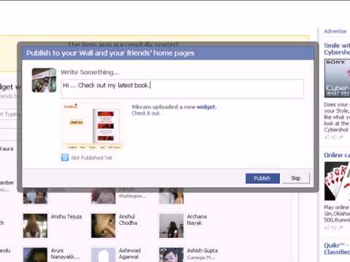
Task: Focus the Write Something text field
Action: pyautogui.click(x=182, y=89)
